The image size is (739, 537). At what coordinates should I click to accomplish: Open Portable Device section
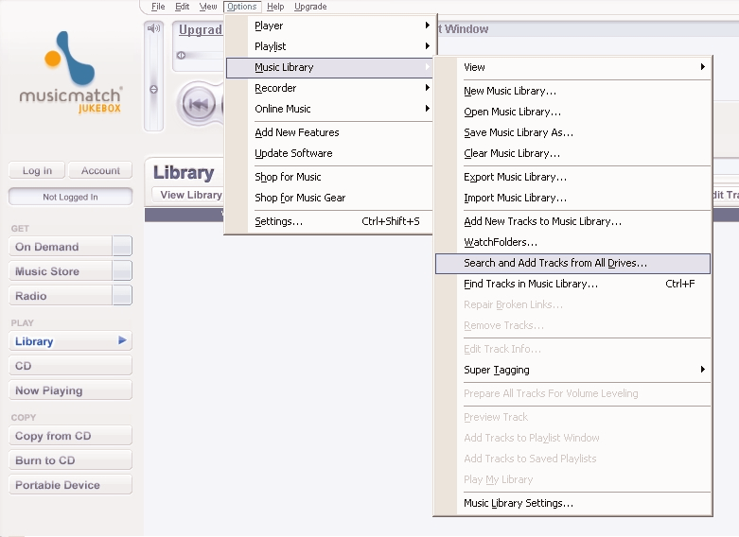tap(70, 484)
